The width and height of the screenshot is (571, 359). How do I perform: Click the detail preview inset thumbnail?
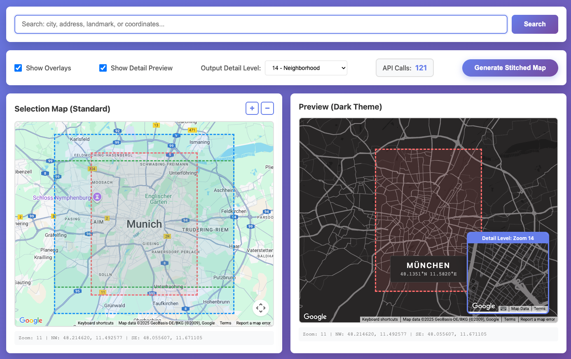(508, 273)
